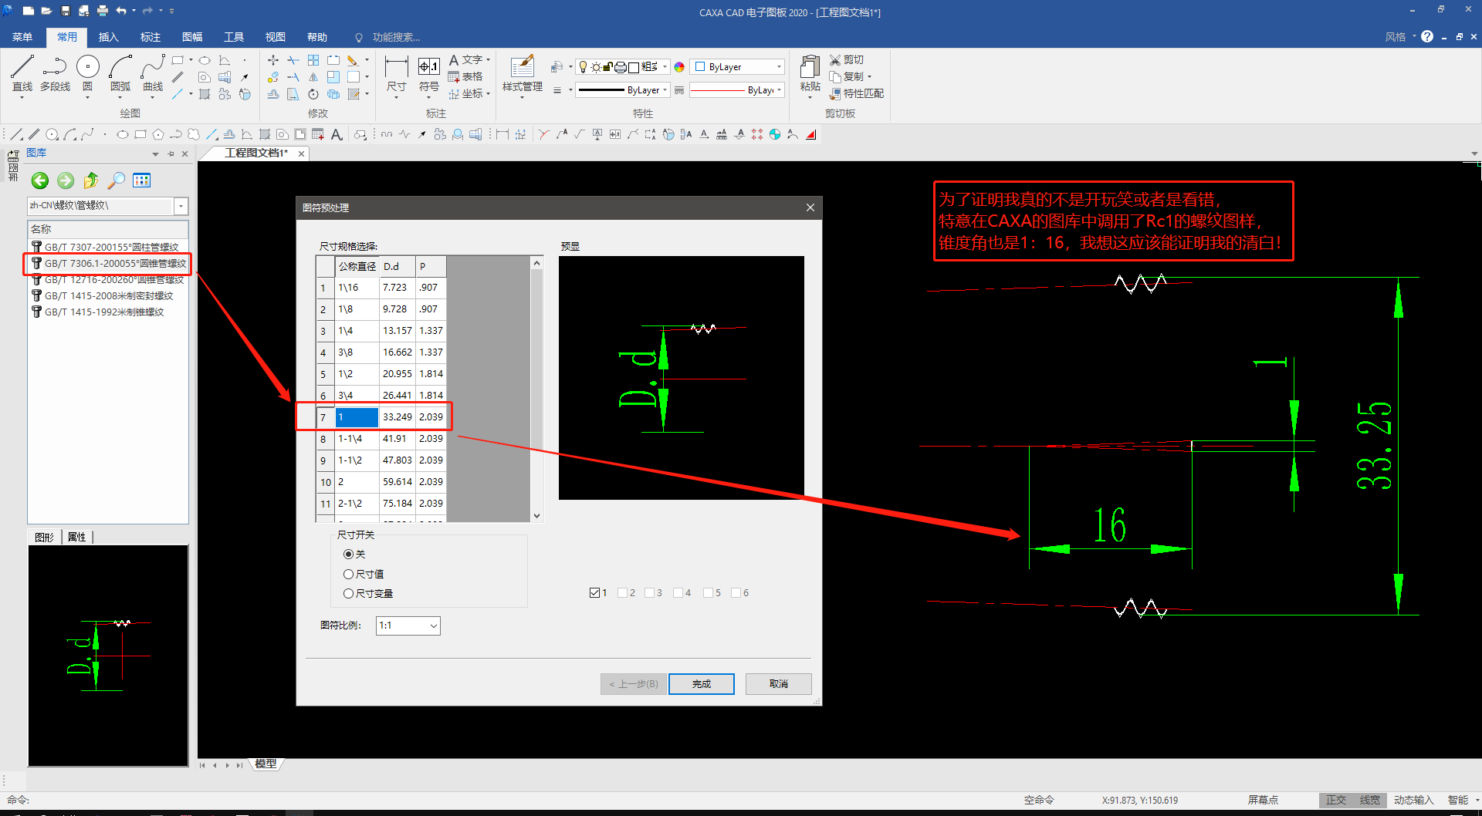1482x816 pixels.
Task: Open 样式管理 style manager
Action: (x=523, y=74)
